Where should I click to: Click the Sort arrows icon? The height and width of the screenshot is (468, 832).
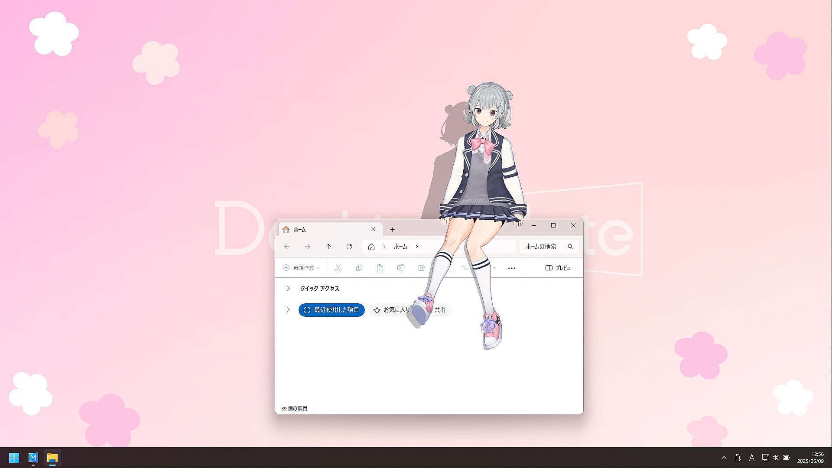click(464, 268)
